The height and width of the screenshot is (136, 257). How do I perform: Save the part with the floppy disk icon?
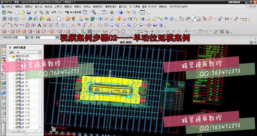pos(29,12)
